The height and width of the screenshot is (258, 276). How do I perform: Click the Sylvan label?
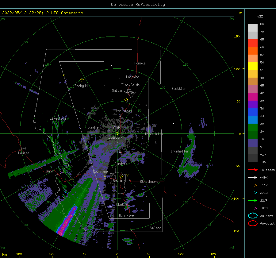pos(117,90)
